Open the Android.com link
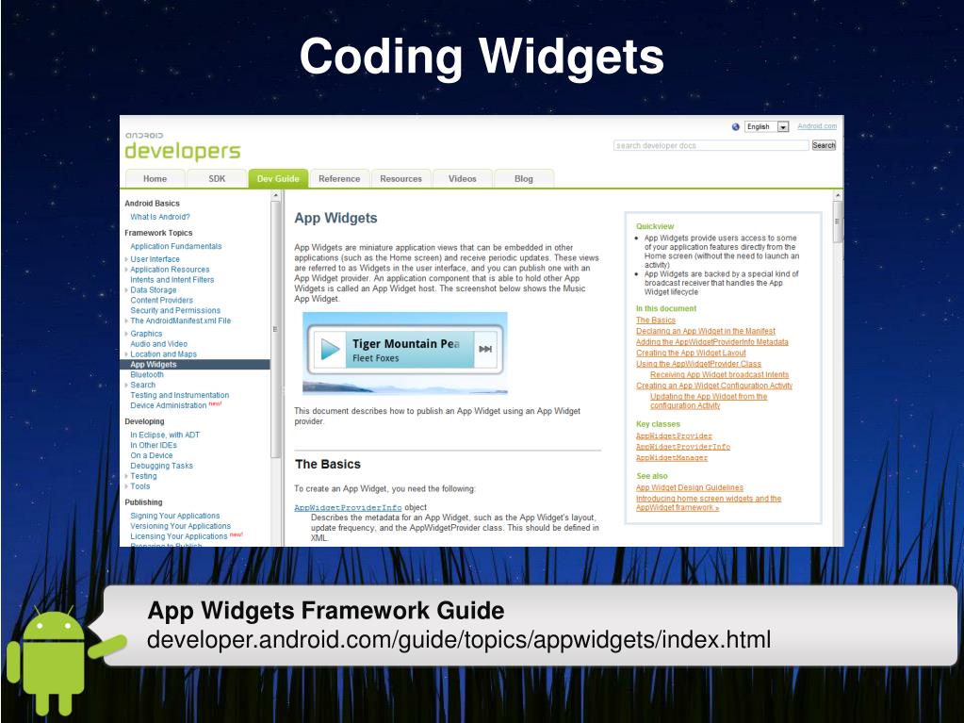The width and height of the screenshot is (964, 723). coord(817,126)
